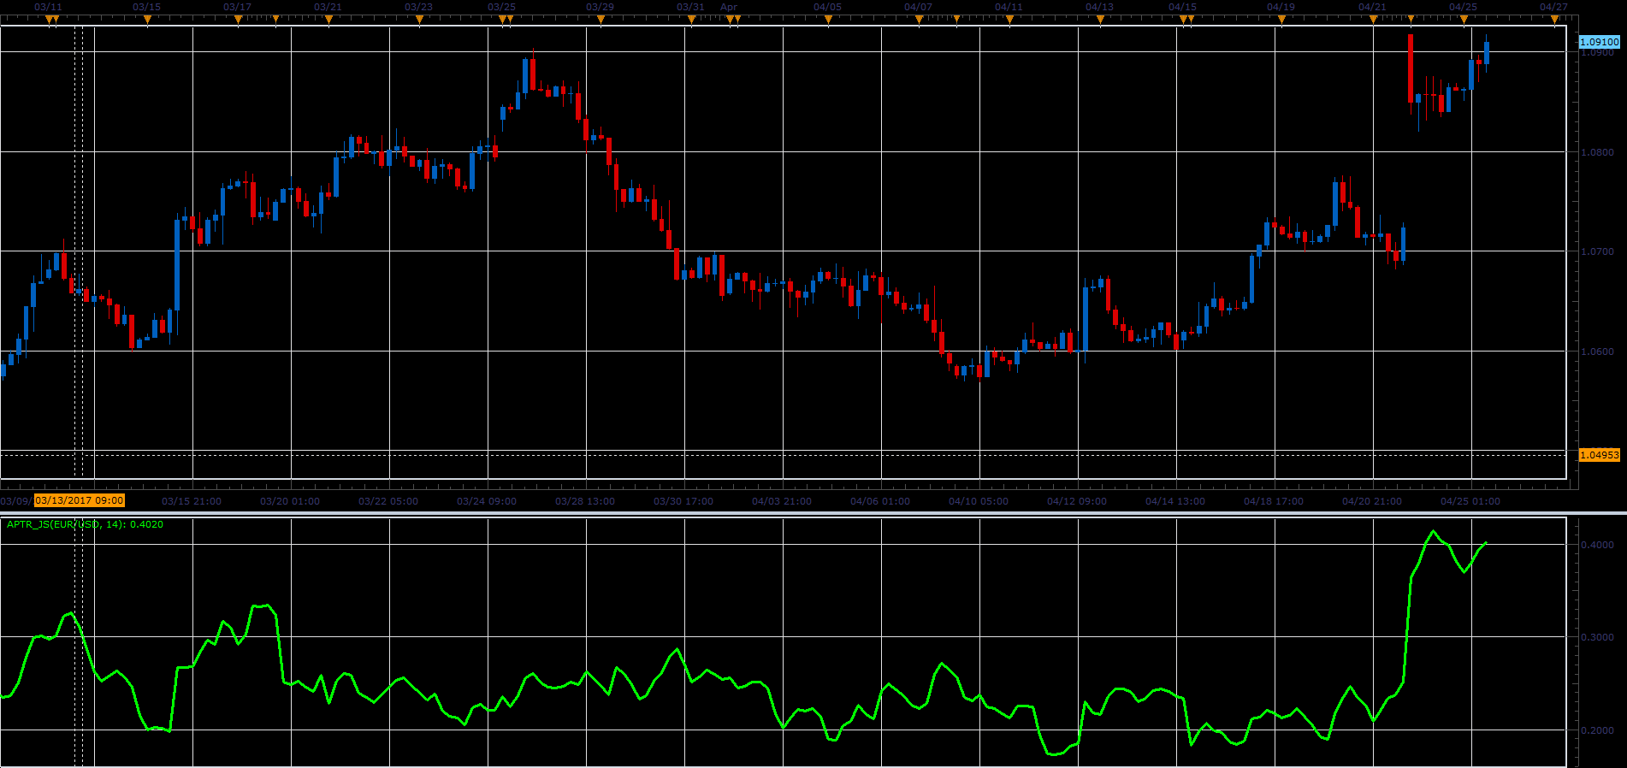
Task: Click the orange triangle marker for 03/15
Action: point(147,19)
